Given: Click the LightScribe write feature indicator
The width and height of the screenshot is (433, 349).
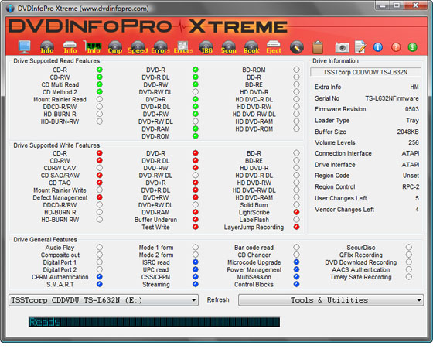Looking at the screenshot, I should (x=297, y=212).
